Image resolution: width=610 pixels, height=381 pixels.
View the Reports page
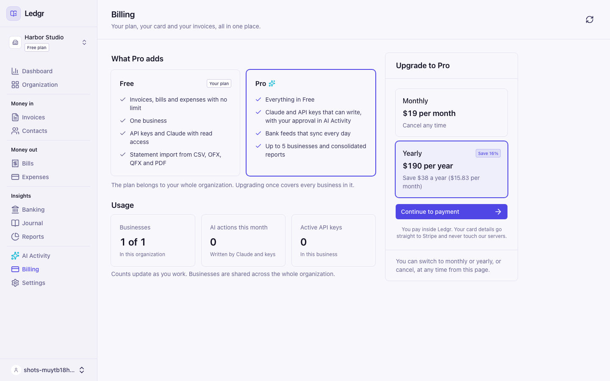click(x=48, y=237)
